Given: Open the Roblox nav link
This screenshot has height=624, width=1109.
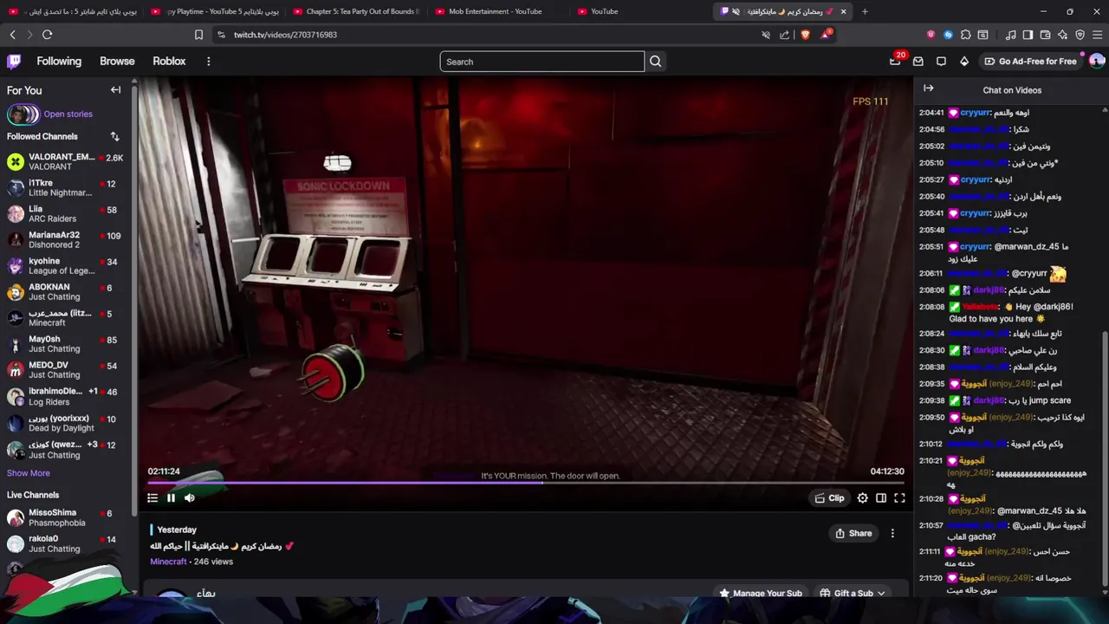Looking at the screenshot, I should pyautogui.click(x=169, y=62).
